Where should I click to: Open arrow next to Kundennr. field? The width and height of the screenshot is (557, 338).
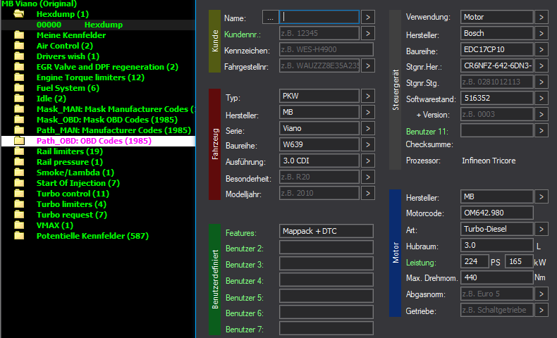click(368, 33)
